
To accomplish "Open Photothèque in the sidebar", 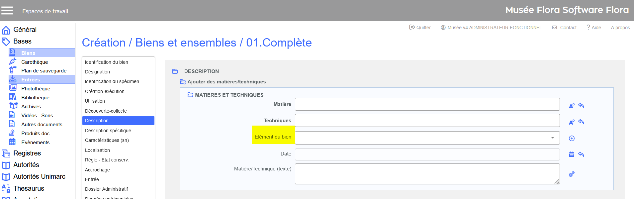I will coord(36,89).
